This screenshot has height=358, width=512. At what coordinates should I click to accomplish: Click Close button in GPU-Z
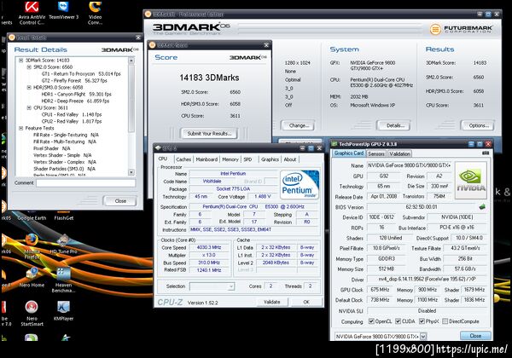475,336
